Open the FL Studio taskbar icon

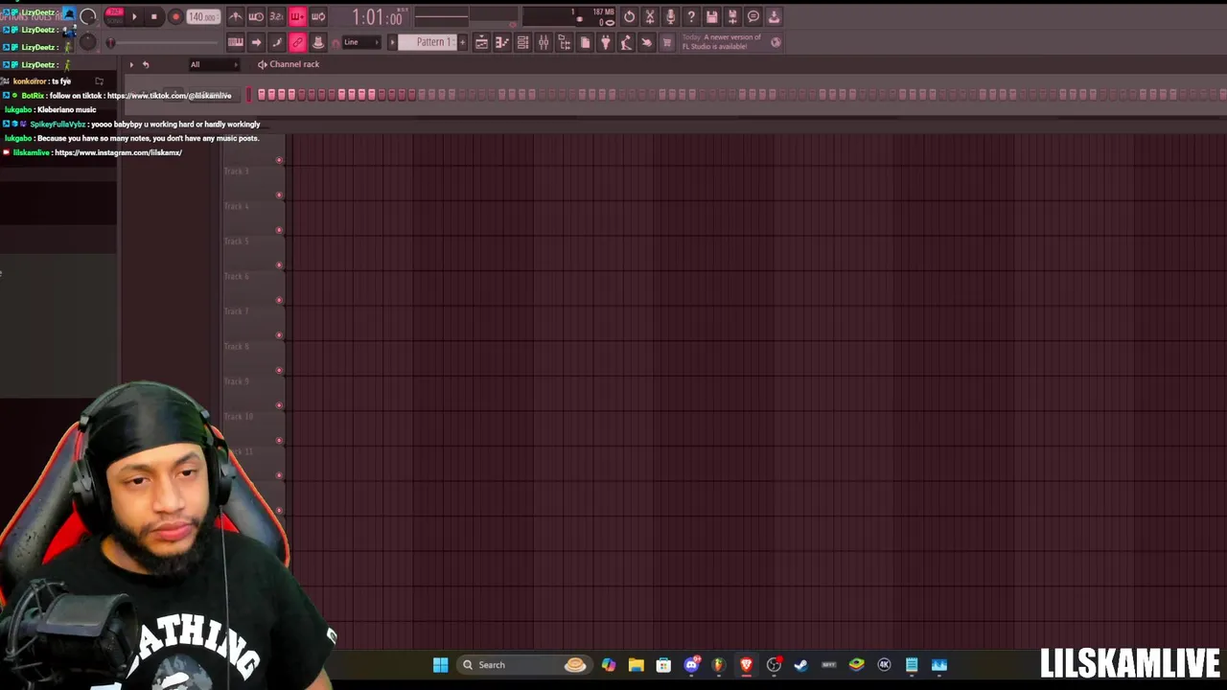tap(718, 664)
